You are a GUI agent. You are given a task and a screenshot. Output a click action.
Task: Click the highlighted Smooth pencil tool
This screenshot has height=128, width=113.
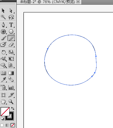11,38
